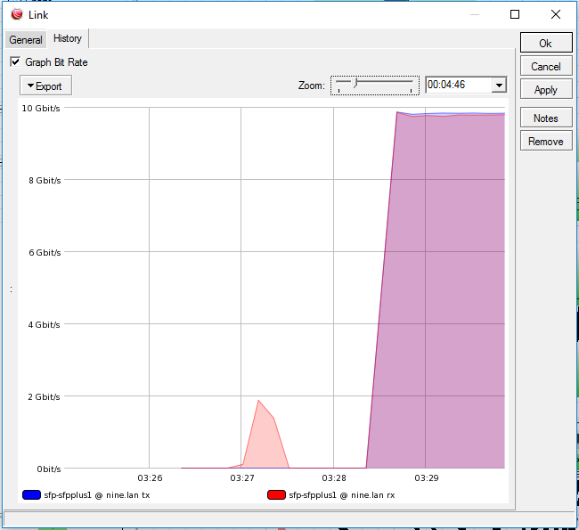Click the sfp-sfpplus1 @ nine.lan tx legend label
Image resolution: width=579 pixels, height=530 pixels.
(97, 495)
